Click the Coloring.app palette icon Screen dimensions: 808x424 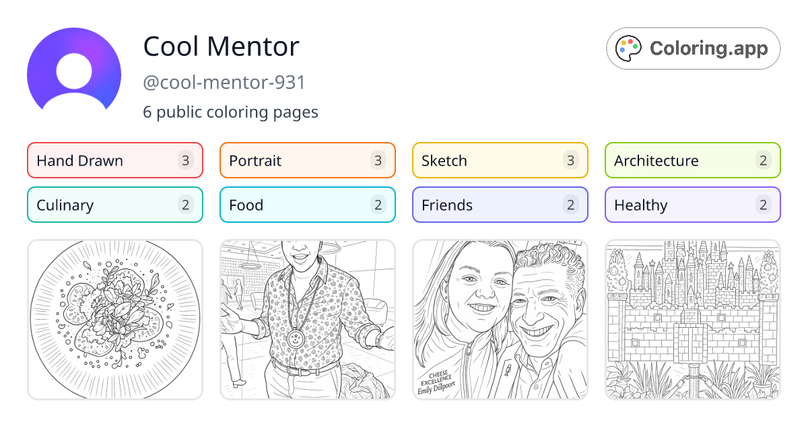(x=629, y=48)
